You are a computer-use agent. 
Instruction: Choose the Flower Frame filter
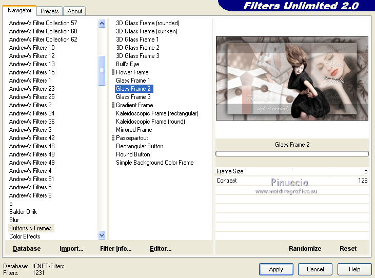click(x=132, y=72)
